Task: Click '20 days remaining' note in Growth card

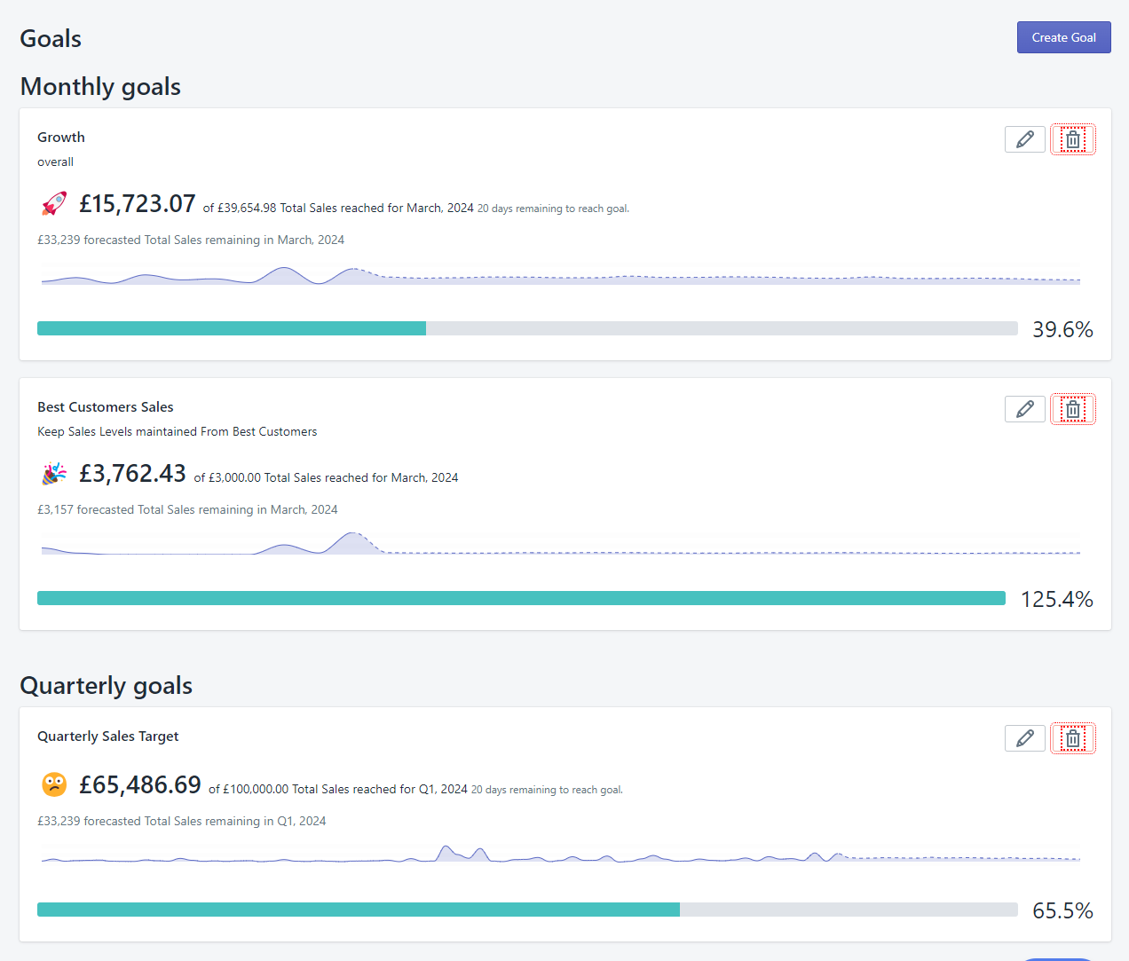Action: coord(553,209)
